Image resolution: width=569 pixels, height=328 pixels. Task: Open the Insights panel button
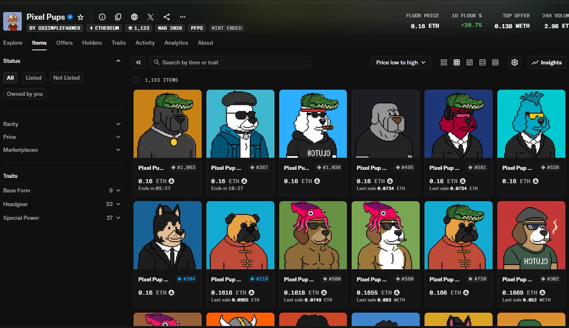coord(547,63)
